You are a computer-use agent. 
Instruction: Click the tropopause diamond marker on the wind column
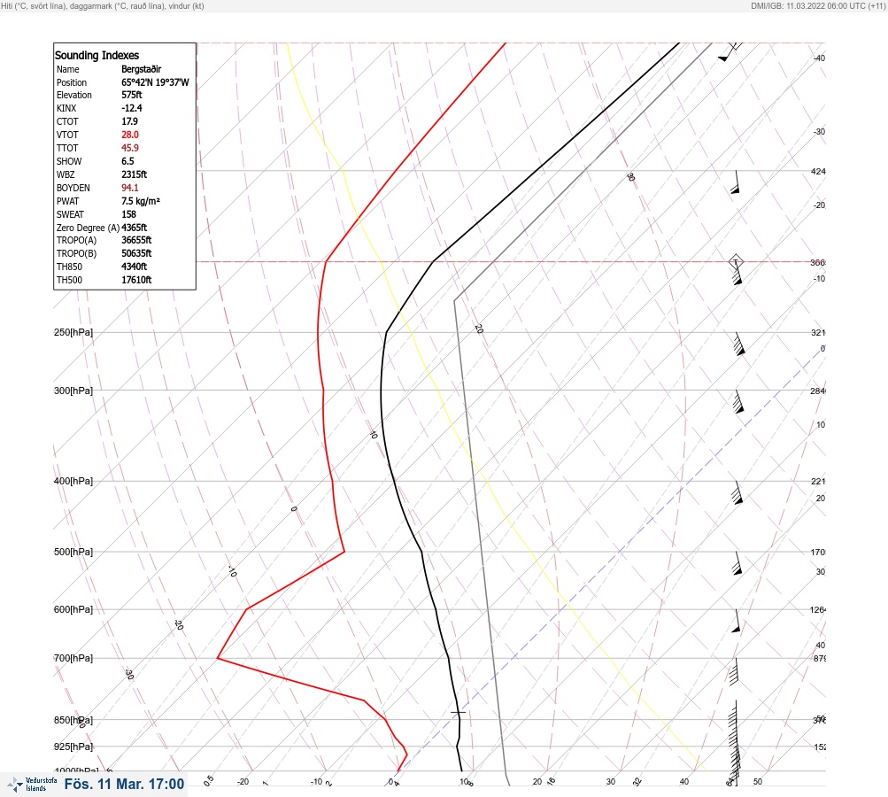coord(736,262)
